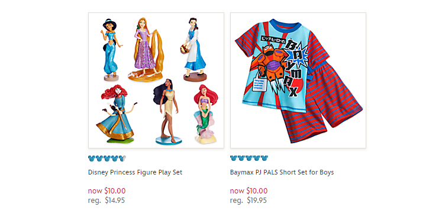The height and width of the screenshot is (223, 426).
Task: Select the Jasmine figurine in the product image
Action: tap(111, 50)
